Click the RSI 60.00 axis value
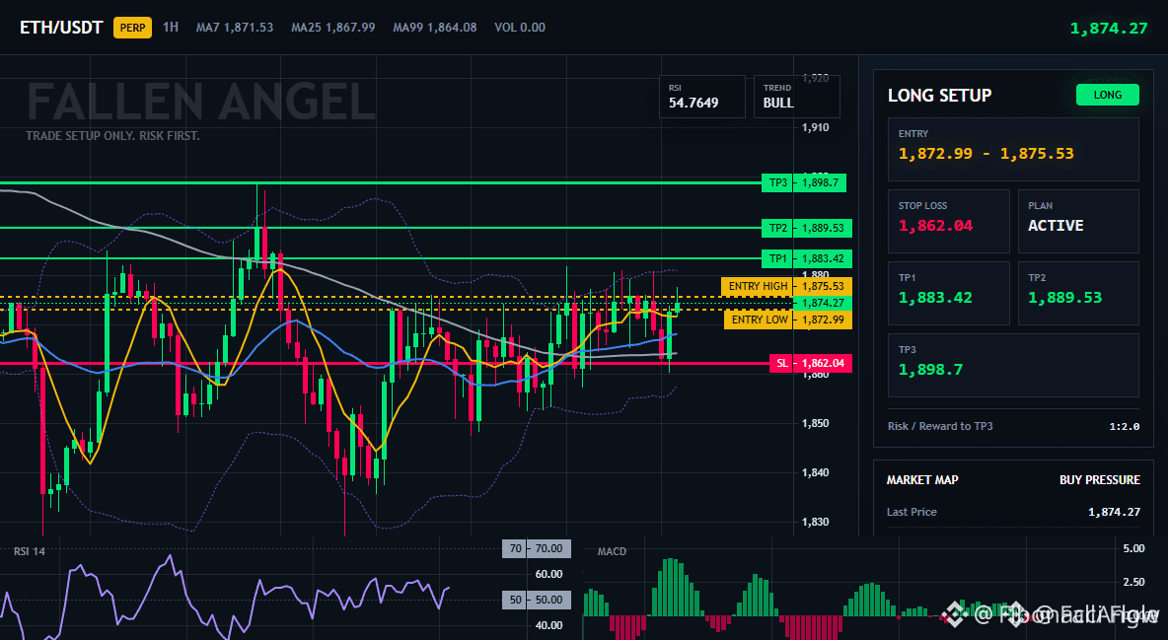This screenshot has width=1168, height=640. click(x=549, y=575)
